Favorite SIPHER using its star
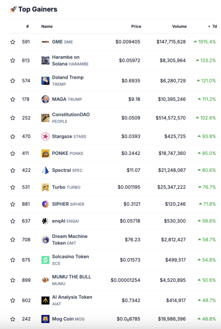 [13, 204]
